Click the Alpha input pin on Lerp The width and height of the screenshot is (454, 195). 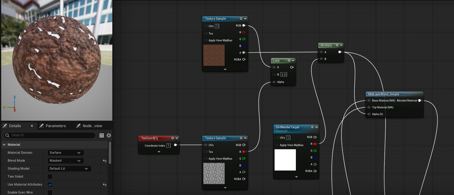tap(274, 82)
